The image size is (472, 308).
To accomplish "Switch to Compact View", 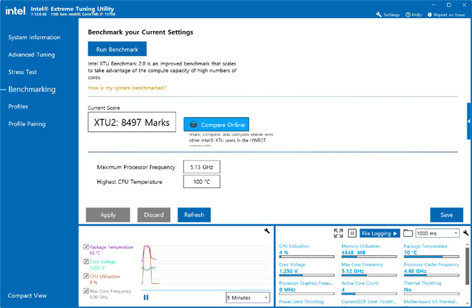I will 27,296.
